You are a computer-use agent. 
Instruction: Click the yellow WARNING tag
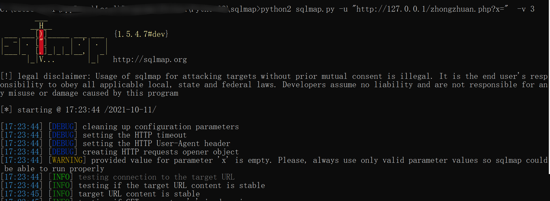(67, 160)
